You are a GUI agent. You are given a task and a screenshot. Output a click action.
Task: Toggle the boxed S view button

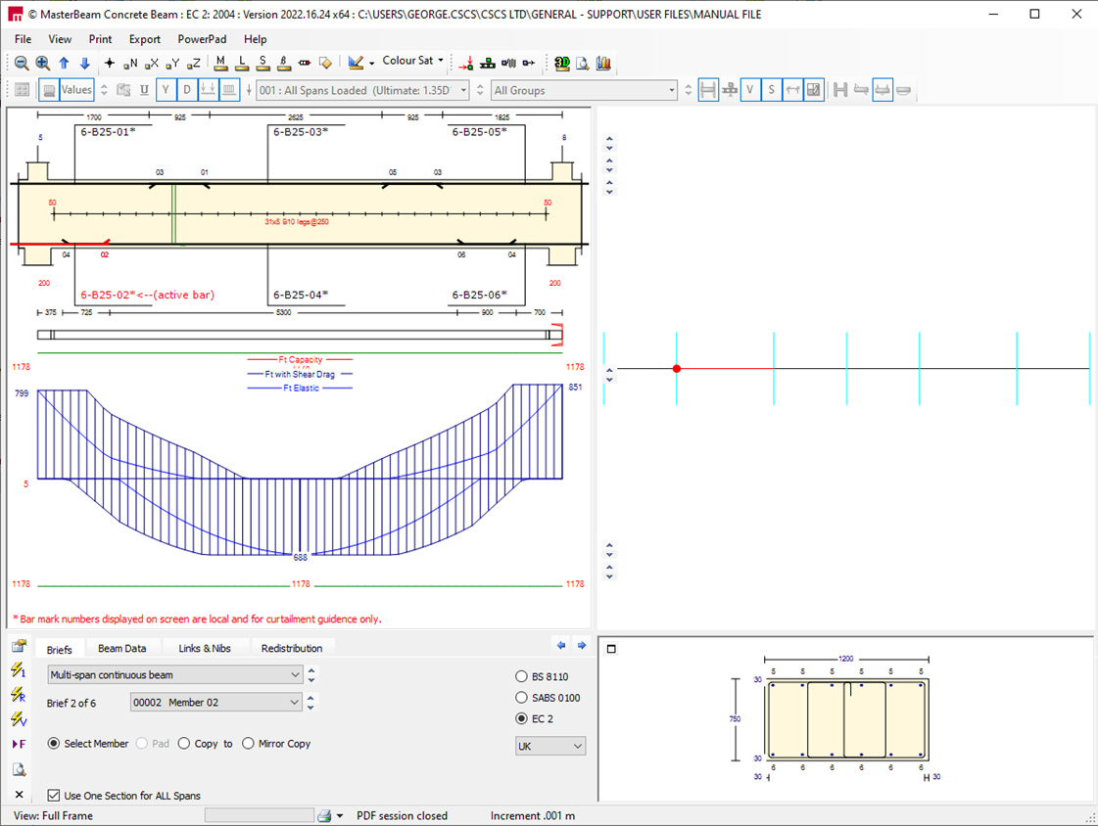coord(771,89)
